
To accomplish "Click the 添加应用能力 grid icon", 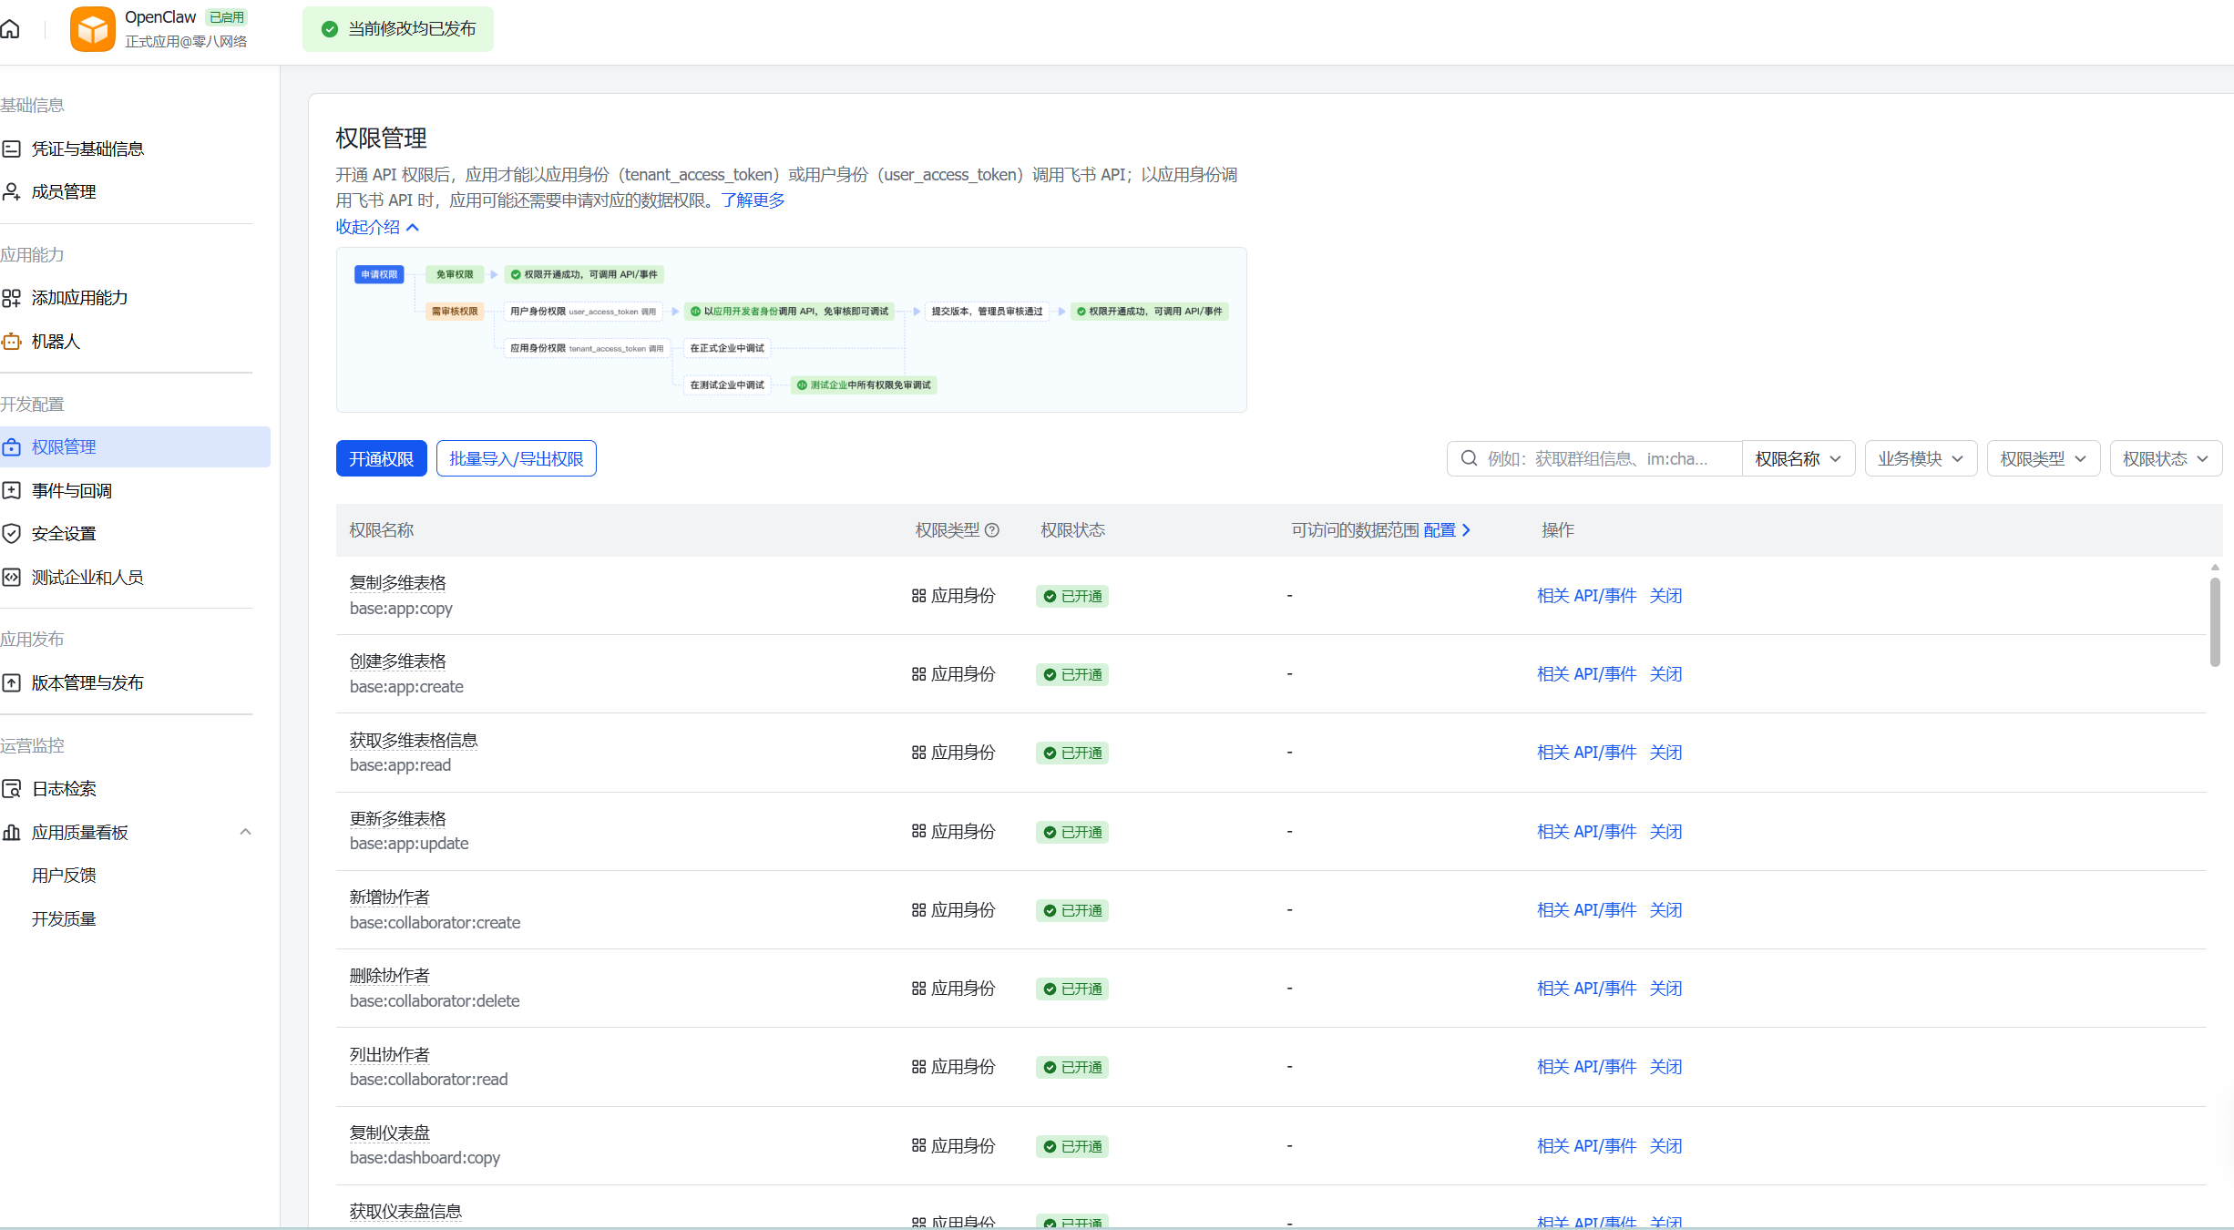I will (11, 298).
